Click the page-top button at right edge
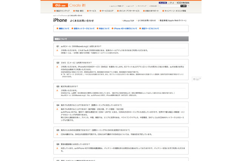Image resolution: width=242 pixels, height=161 pixels. (x=197, y=79)
